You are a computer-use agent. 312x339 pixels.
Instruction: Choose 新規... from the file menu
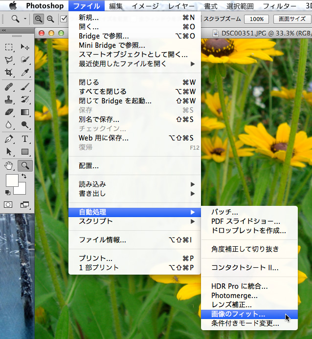tap(134, 17)
